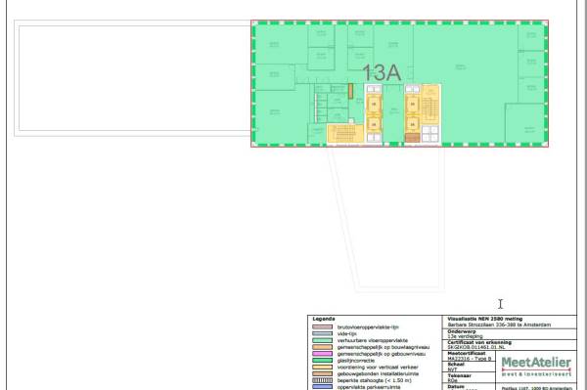This screenshot has width=587, height=390.
Task: Click the Legenda heading
Action: click(324, 319)
